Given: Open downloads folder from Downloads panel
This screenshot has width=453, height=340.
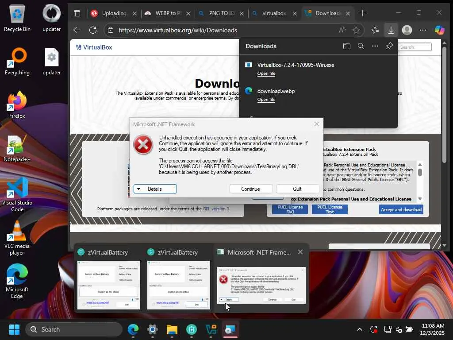Looking at the screenshot, I should (x=347, y=46).
